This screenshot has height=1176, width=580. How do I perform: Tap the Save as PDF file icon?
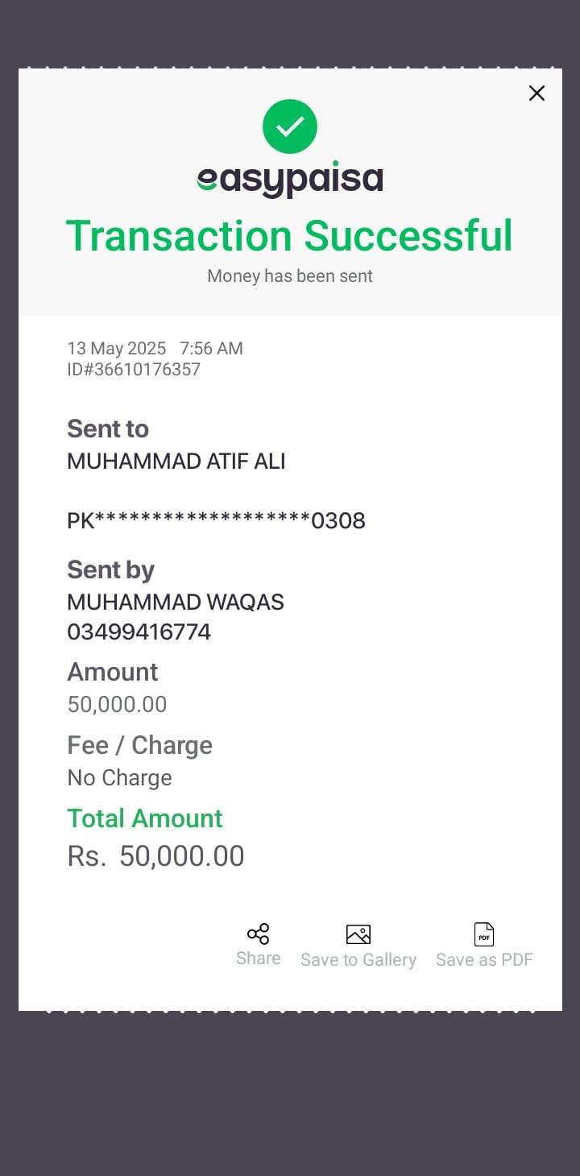[484, 934]
